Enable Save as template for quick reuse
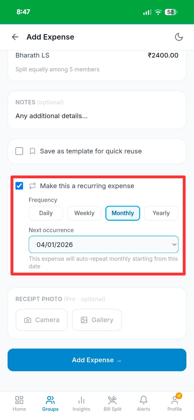194x420 pixels. (19, 151)
